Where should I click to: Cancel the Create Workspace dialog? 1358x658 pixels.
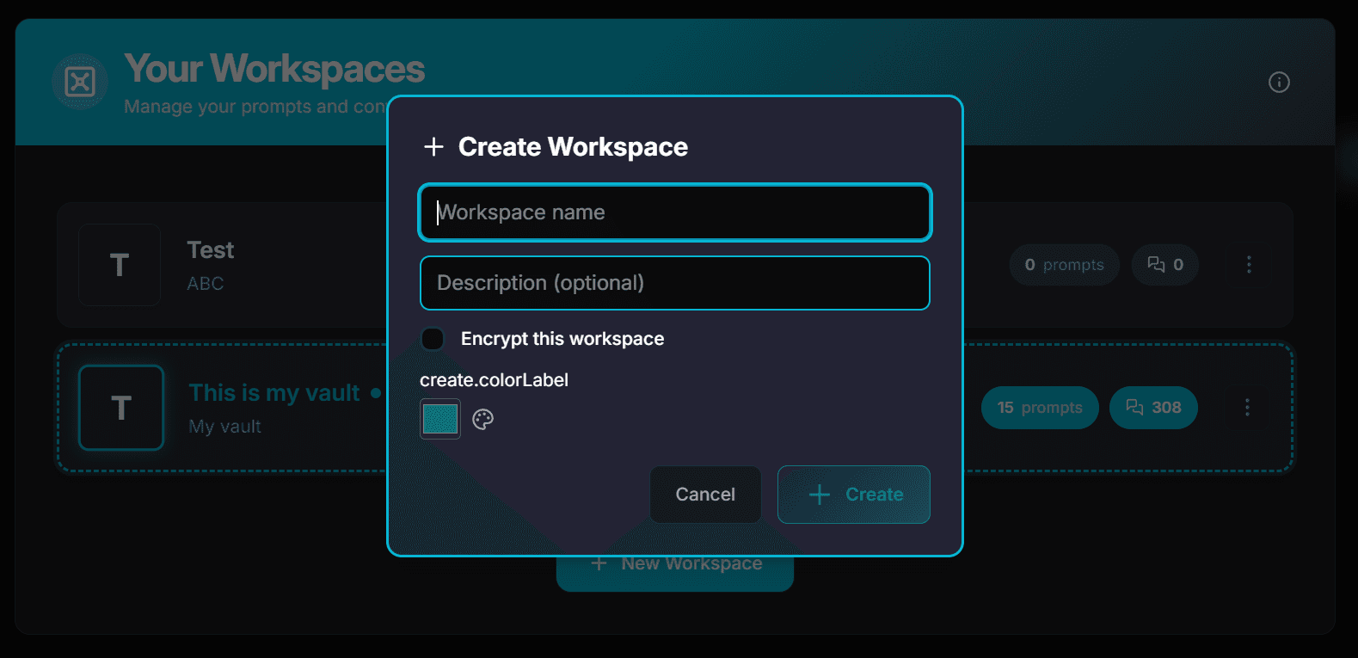tap(705, 495)
